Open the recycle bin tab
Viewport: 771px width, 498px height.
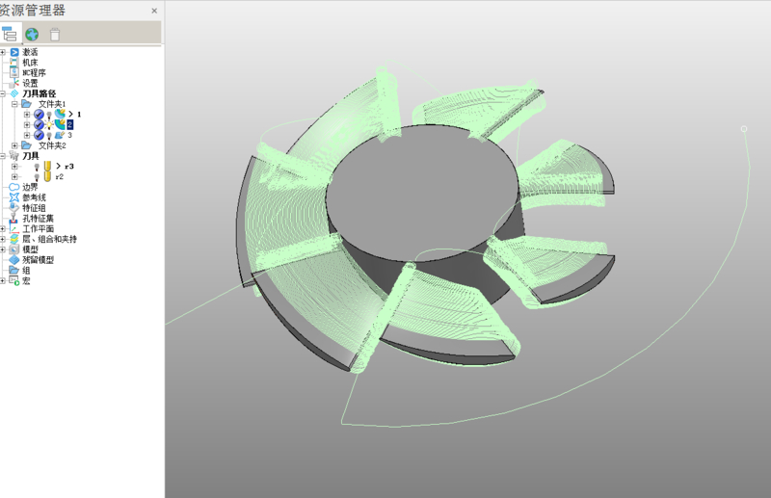(55, 35)
